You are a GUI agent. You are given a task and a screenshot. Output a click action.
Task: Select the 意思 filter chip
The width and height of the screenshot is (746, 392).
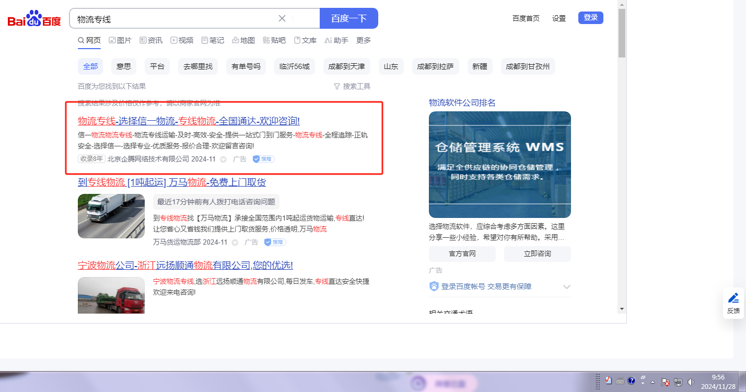coord(124,66)
